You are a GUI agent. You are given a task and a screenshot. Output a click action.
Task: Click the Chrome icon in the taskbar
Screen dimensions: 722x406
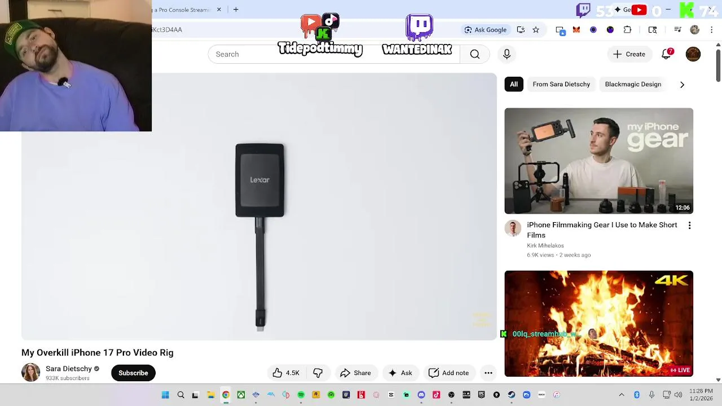226,395
